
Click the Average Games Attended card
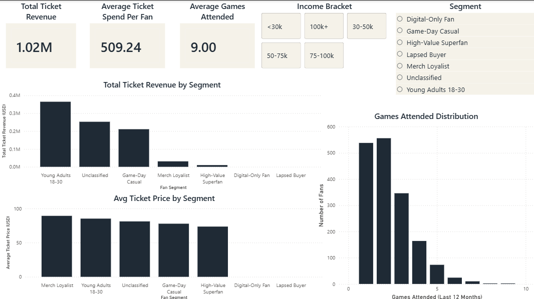217,47
